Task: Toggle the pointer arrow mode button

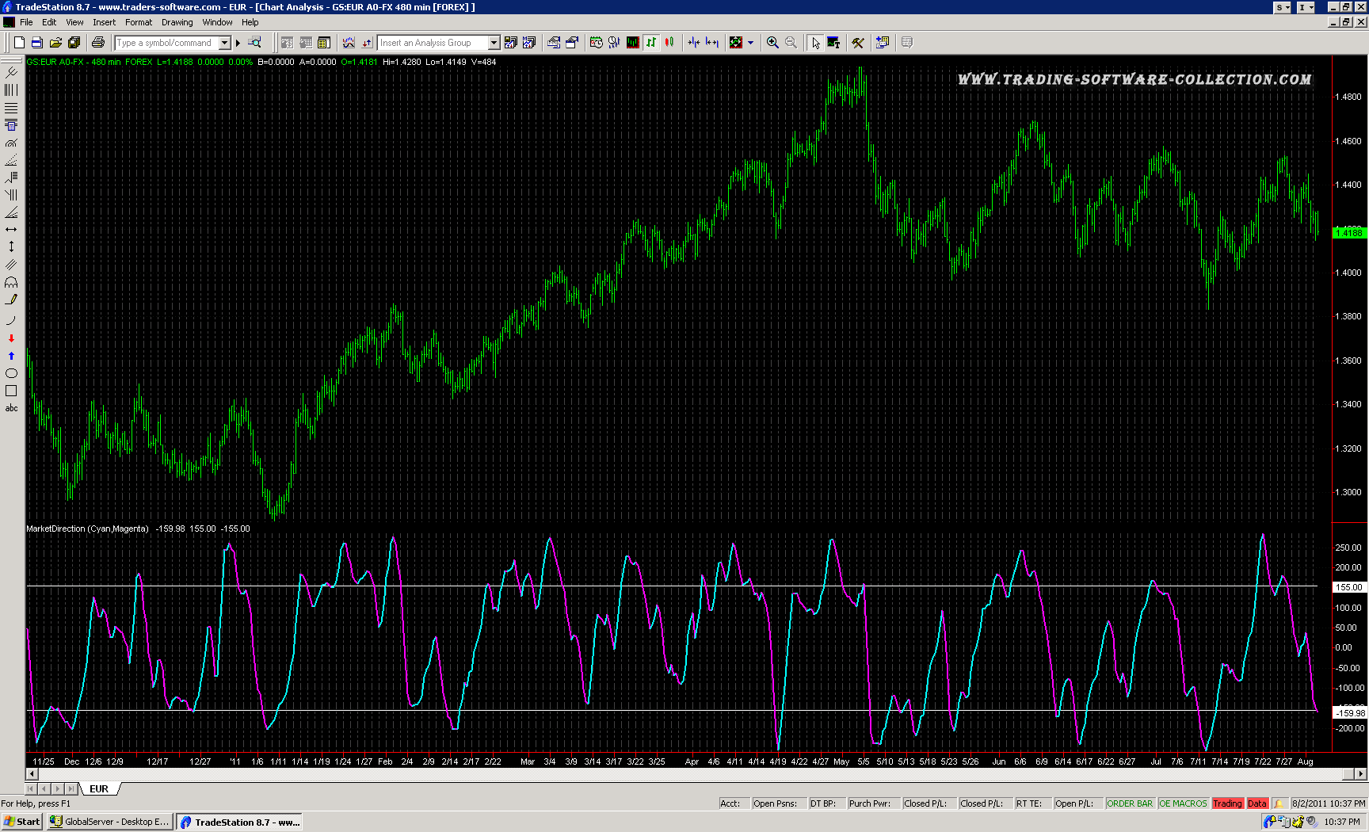Action: pos(815,43)
